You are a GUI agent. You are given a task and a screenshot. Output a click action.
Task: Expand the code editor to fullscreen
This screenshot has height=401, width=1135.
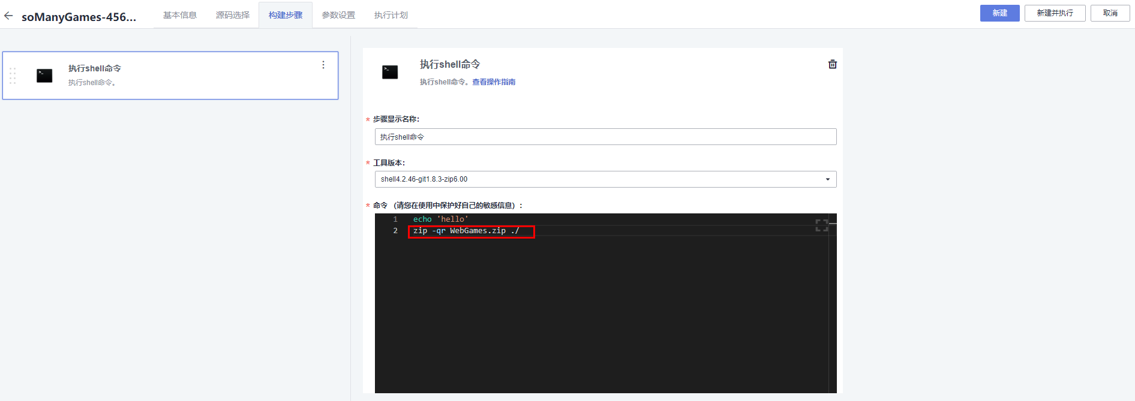tap(822, 225)
